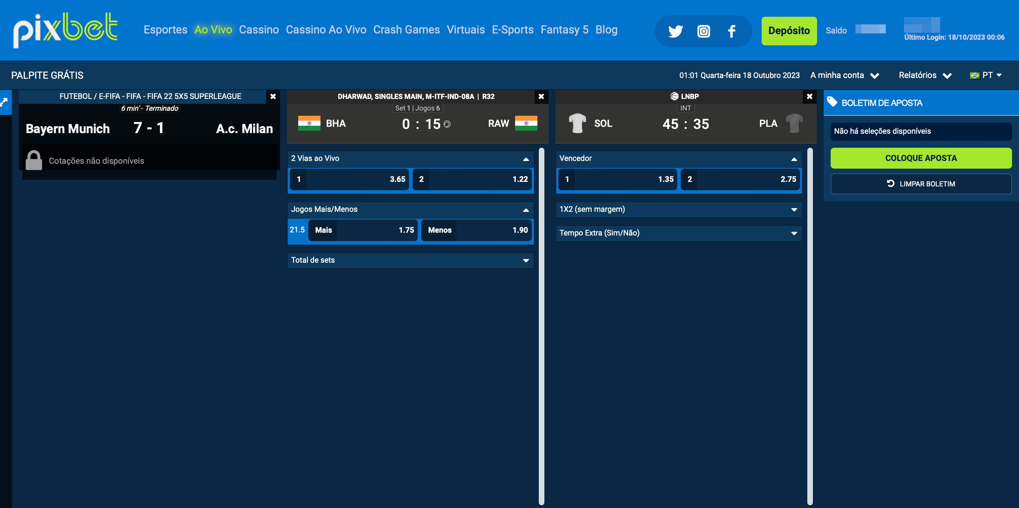Open the Ao Vivo section
This screenshot has height=508, width=1019.
[x=213, y=30]
